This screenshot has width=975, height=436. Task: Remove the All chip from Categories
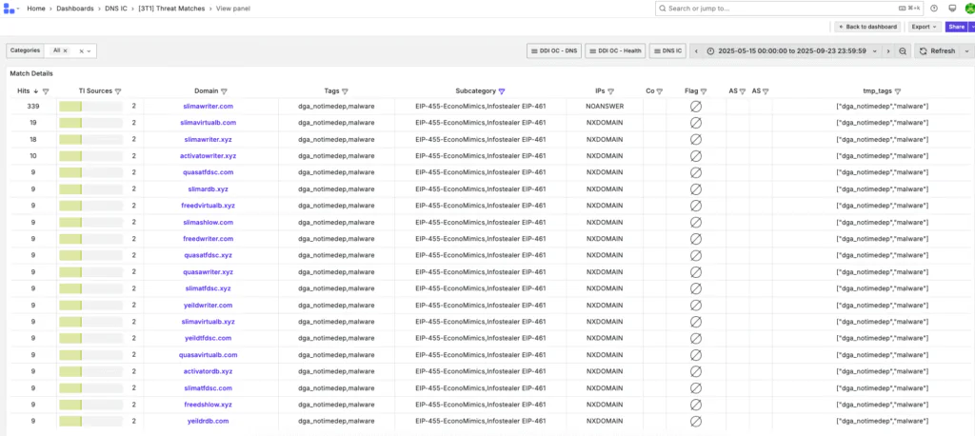(x=82, y=50)
